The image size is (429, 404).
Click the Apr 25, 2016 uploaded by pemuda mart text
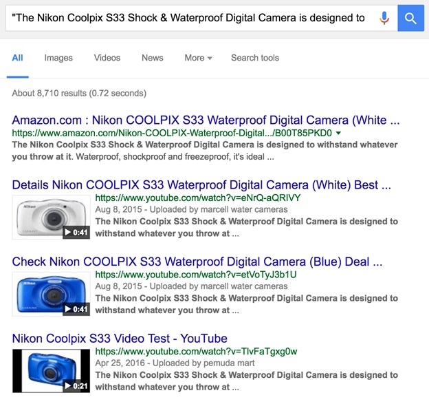tap(175, 363)
